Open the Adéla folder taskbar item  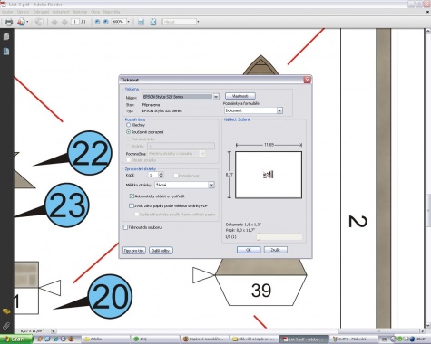[105, 339]
